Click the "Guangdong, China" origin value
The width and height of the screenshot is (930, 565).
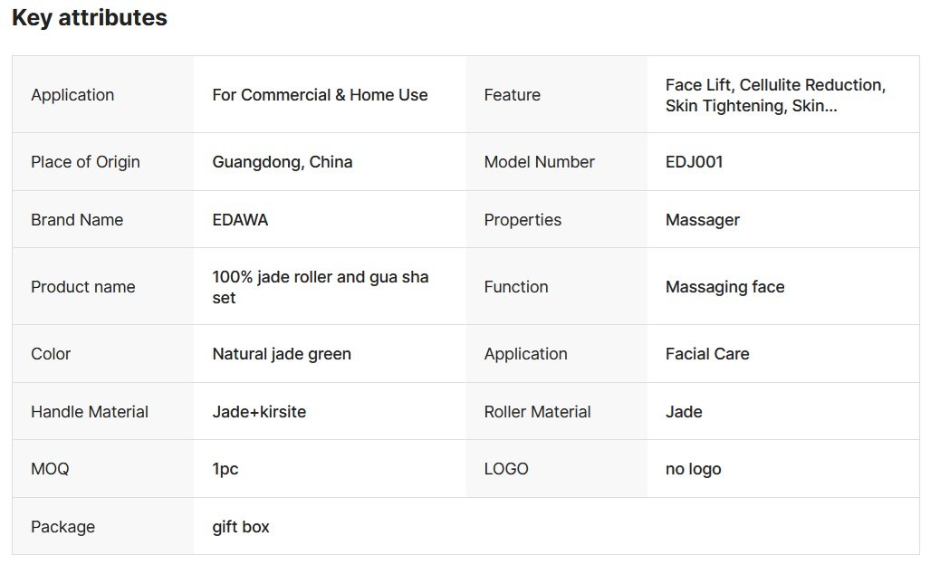click(x=283, y=162)
